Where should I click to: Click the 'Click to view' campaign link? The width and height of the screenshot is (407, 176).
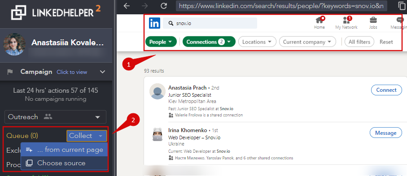(72, 72)
